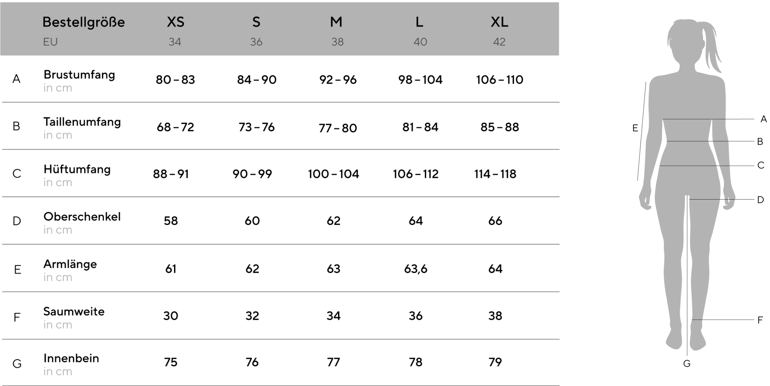
Task: Select the Innenbein row label
Action: 71,358
